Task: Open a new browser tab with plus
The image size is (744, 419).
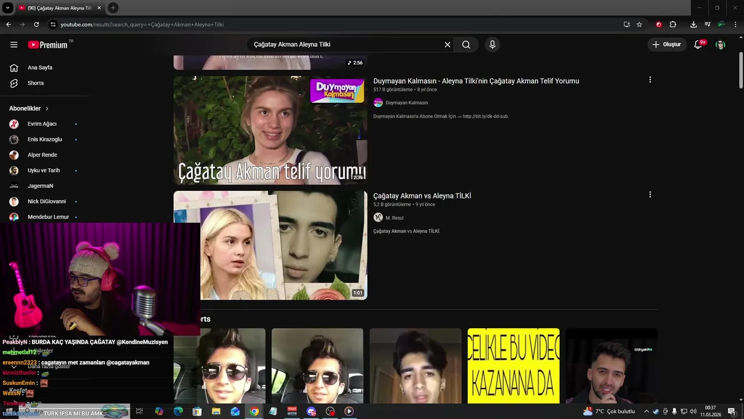Action: pos(113,8)
